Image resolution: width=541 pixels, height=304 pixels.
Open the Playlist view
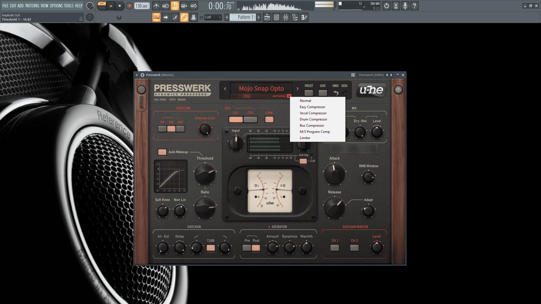pyautogui.click(x=267, y=17)
